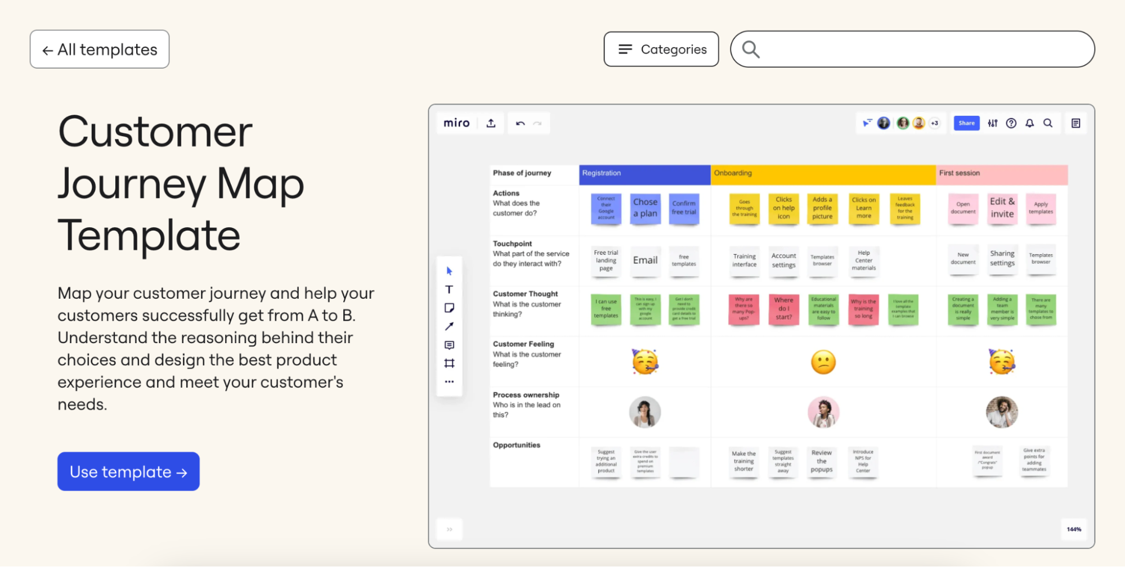This screenshot has width=1125, height=567.
Task: Pick the Sticky note tool
Action: point(449,308)
